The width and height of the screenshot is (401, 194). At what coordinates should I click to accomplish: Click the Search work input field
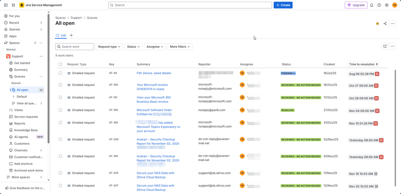tap(75, 47)
